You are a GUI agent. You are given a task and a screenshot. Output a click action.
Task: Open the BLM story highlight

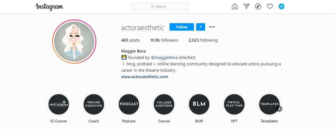[199, 104]
